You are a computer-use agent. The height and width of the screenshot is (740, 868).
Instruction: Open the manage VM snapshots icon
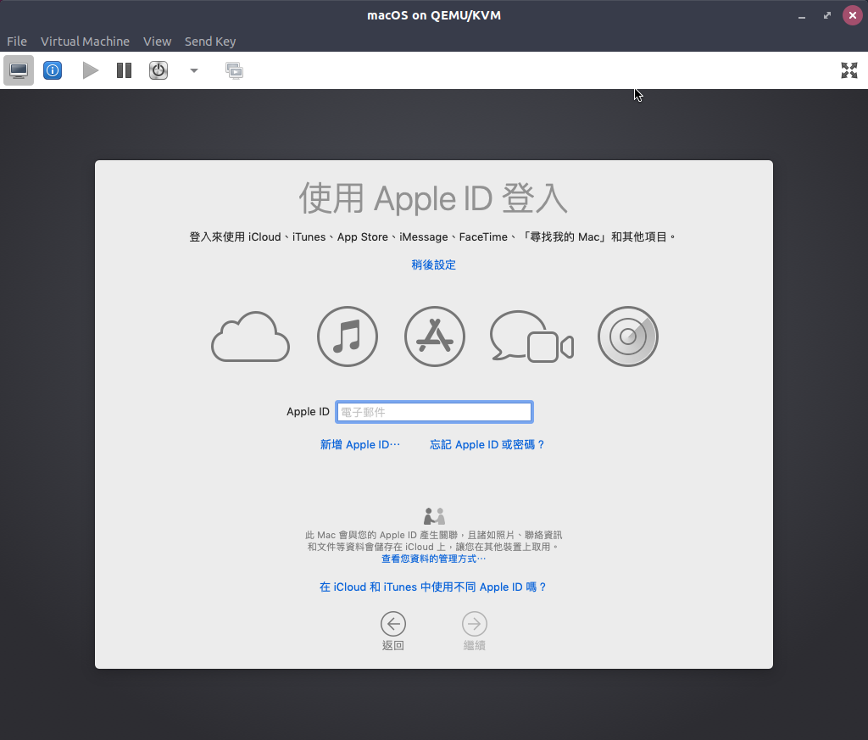click(234, 70)
